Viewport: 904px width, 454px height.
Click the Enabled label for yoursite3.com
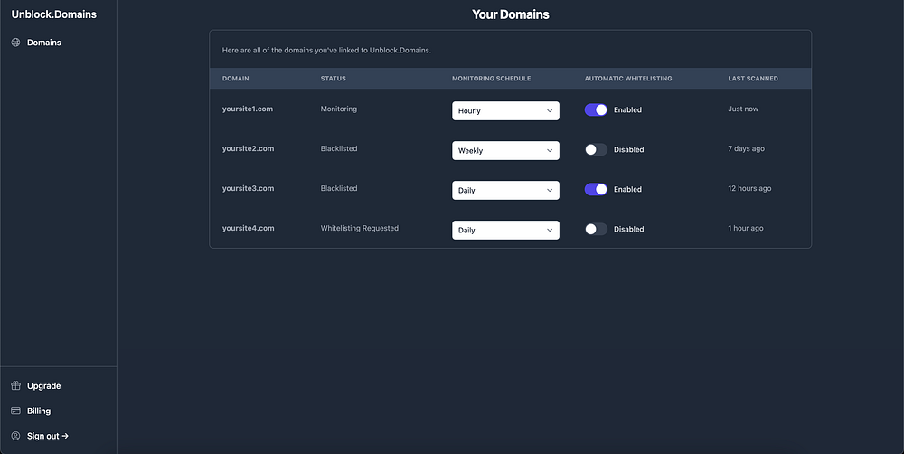click(x=627, y=189)
